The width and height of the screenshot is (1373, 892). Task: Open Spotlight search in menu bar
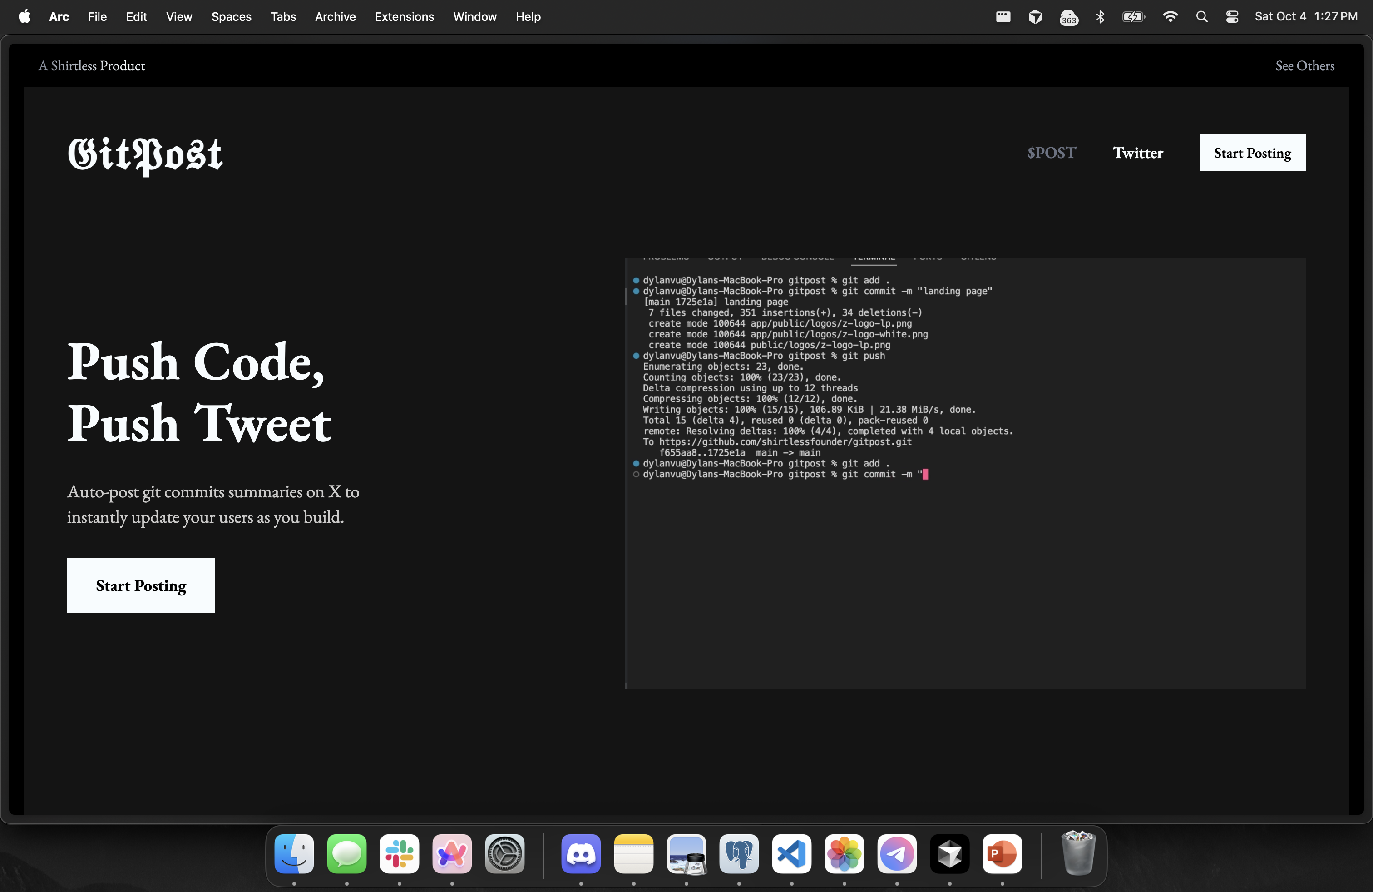pyautogui.click(x=1202, y=17)
